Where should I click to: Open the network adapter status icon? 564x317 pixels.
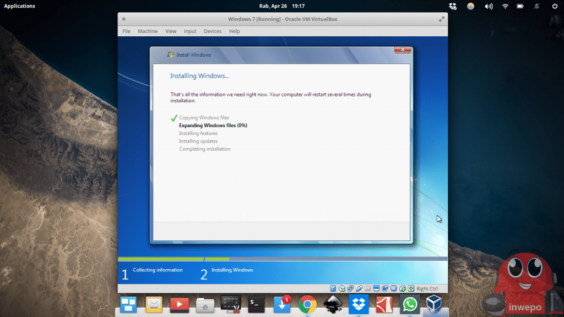tap(350, 288)
